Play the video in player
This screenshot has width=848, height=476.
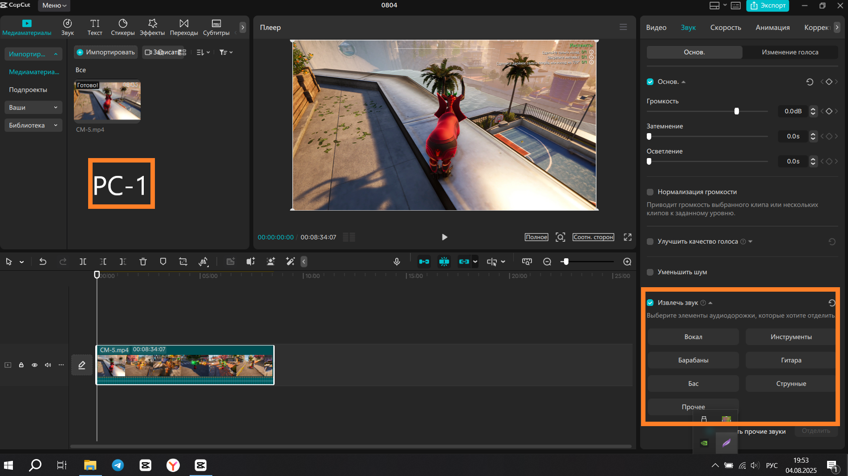pyautogui.click(x=444, y=237)
